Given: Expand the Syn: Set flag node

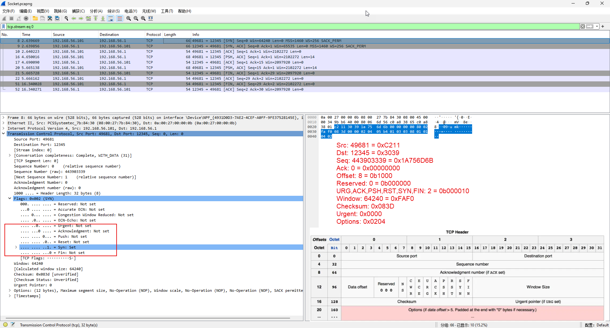Looking at the screenshot, I should (16, 247).
